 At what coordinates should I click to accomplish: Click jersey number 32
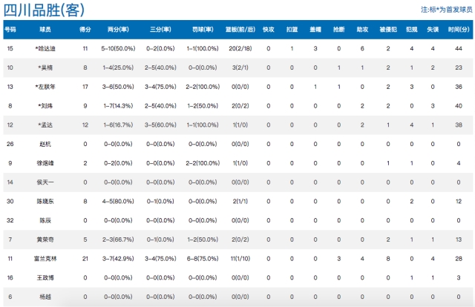point(10,220)
